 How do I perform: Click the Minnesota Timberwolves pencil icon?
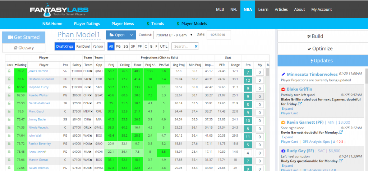pos(283,74)
